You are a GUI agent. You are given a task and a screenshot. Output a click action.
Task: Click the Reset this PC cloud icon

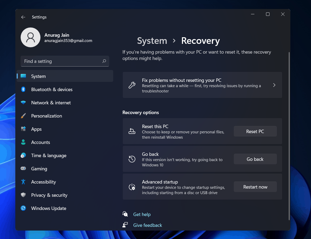(132, 131)
